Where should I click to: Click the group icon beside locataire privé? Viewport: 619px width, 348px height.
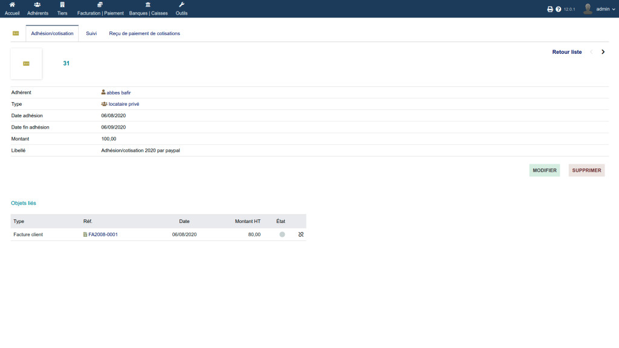click(x=104, y=104)
